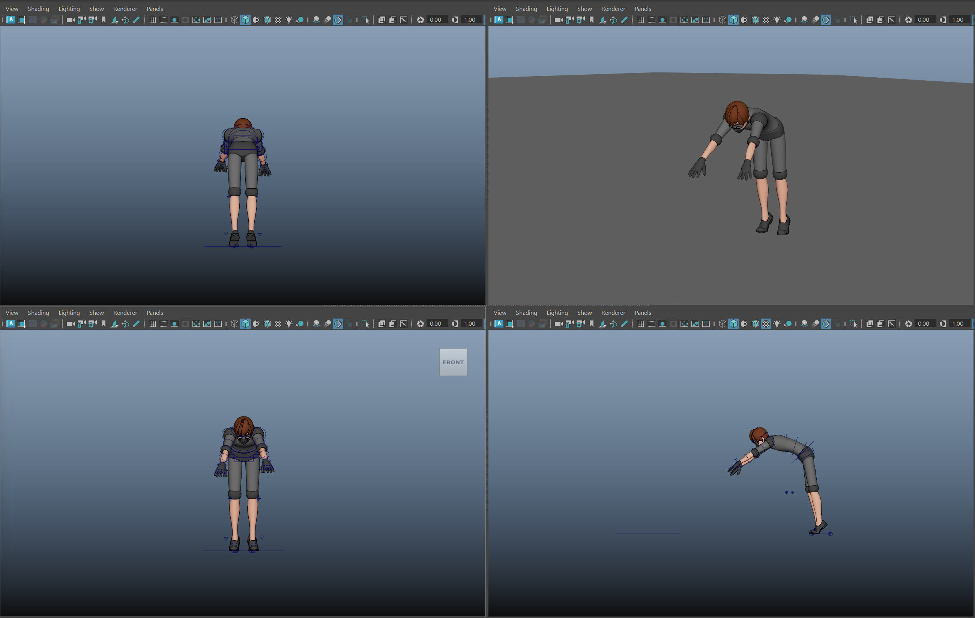
Task: Open View menu in top-right perspective panel
Action: point(500,9)
